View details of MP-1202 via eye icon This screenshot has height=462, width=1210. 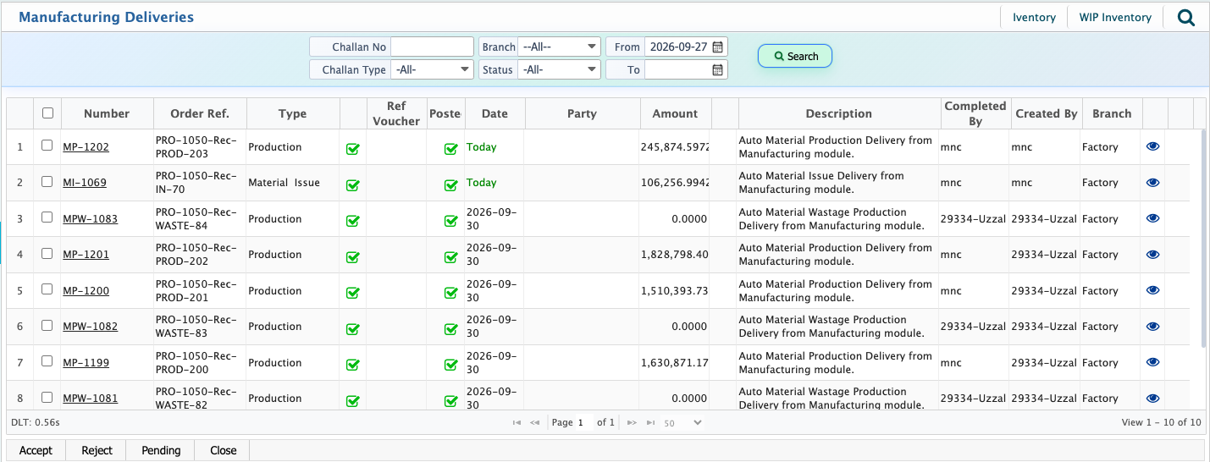tap(1152, 146)
